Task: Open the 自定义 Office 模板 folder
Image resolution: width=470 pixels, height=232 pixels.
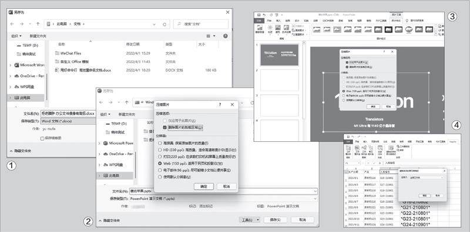Action: point(72,62)
